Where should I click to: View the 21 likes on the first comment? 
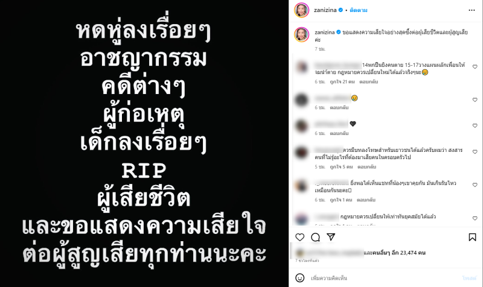342,82
